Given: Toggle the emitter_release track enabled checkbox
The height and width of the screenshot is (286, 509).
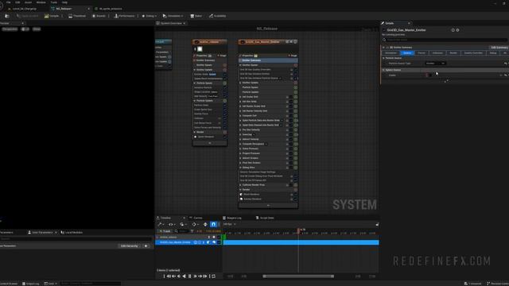Looking at the screenshot, I should [x=219, y=238].
